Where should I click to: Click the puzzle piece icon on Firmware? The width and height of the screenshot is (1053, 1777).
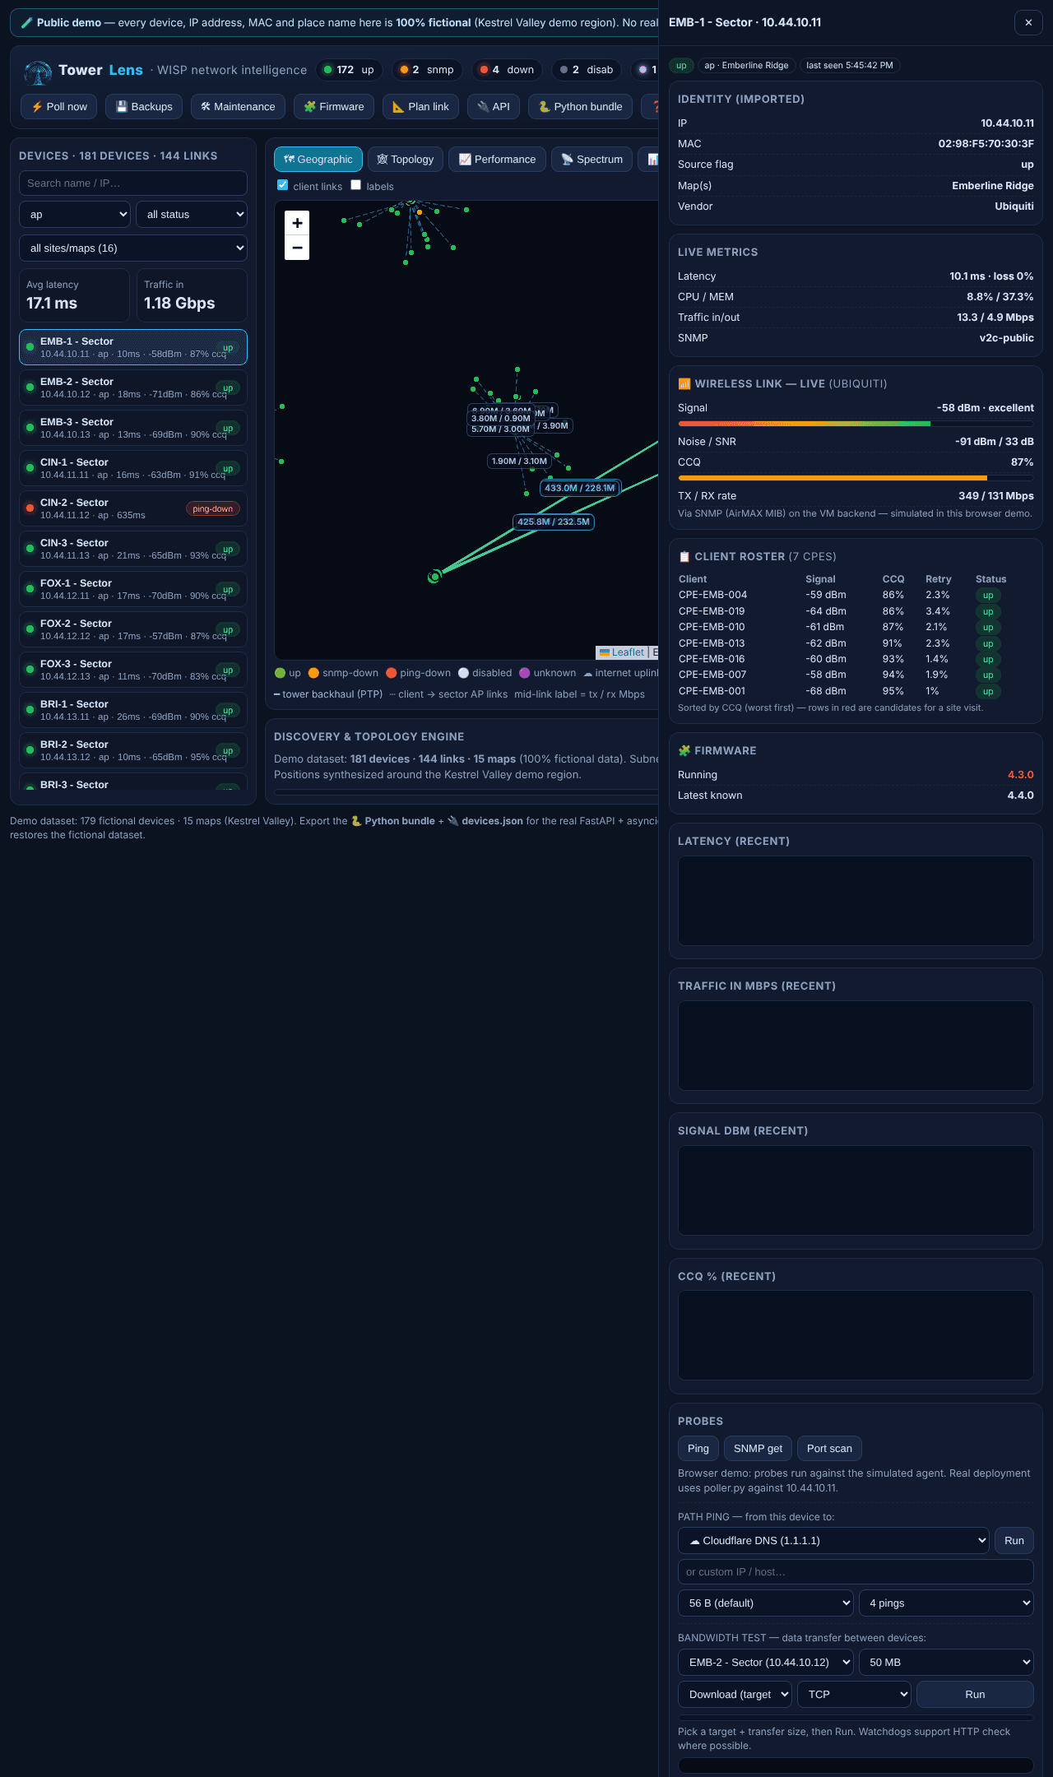(x=310, y=107)
